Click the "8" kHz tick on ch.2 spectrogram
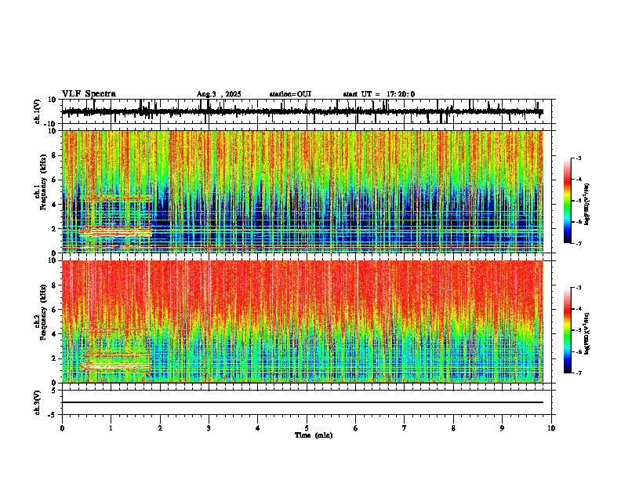The height and width of the screenshot is (480, 621). [54, 285]
